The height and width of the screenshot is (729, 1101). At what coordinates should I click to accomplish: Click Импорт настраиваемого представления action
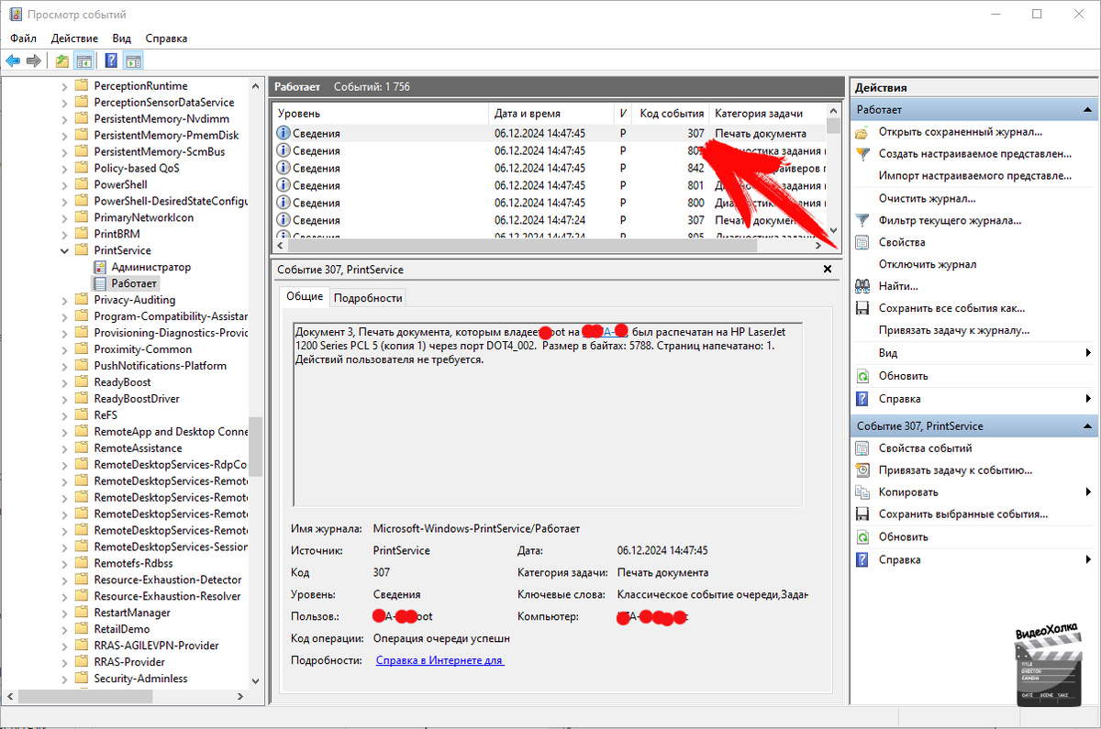click(975, 176)
